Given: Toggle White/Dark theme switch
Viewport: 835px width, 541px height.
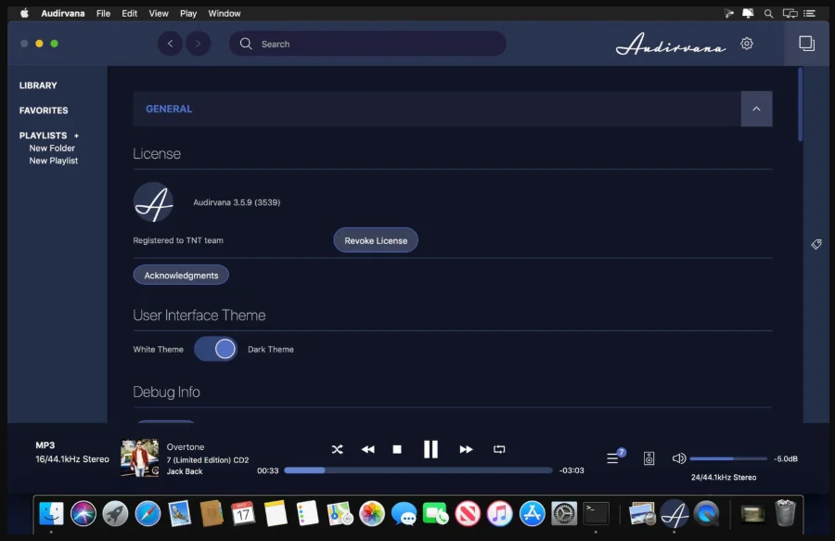Looking at the screenshot, I should tap(215, 349).
